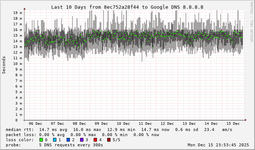Viewport: 255px width, 150px height.
Task: Click the red loss color 4 swatch
Action: 95,140
